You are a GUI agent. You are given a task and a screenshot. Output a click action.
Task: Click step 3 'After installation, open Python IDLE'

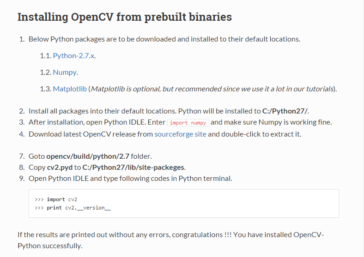[x=180, y=122]
